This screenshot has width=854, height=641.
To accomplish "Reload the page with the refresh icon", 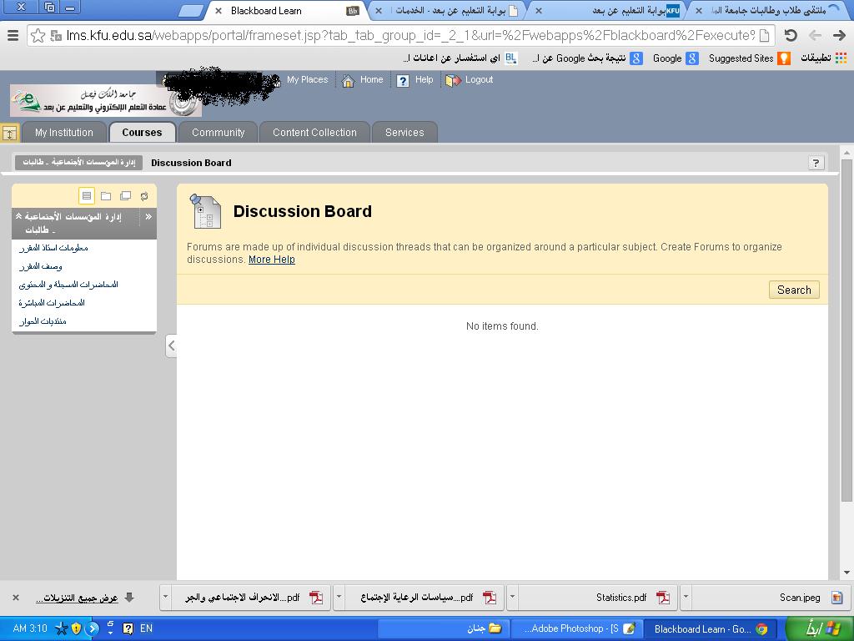I will point(791,35).
